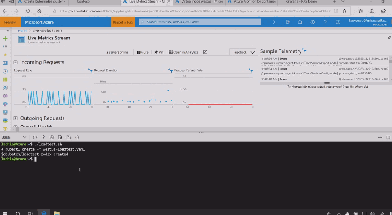Filter the Request Failure Rate chart
The image size is (392, 215).
(251, 70)
